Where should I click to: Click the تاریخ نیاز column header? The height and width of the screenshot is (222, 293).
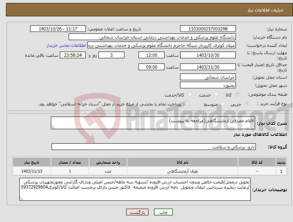pyautogui.click(x=32, y=162)
